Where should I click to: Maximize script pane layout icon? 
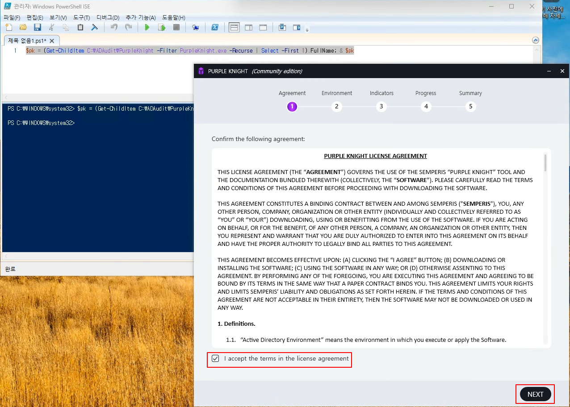coord(263,27)
